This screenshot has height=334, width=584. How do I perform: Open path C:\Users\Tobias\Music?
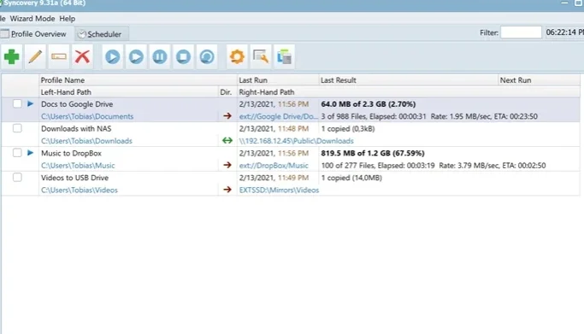pyautogui.click(x=78, y=166)
